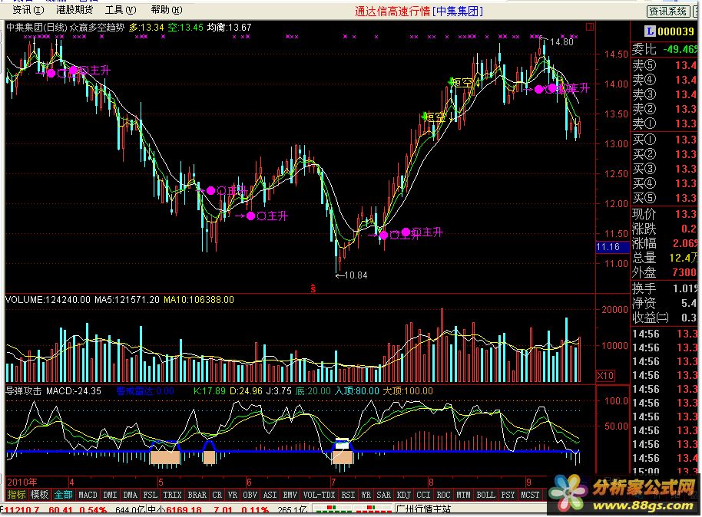
Task: Click the 众赢多空趋势 indicator name
Action: coord(97,28)
